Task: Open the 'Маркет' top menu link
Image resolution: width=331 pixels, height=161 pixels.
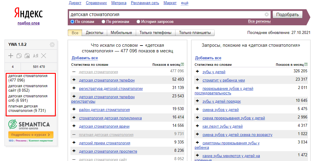Action: 170,3
